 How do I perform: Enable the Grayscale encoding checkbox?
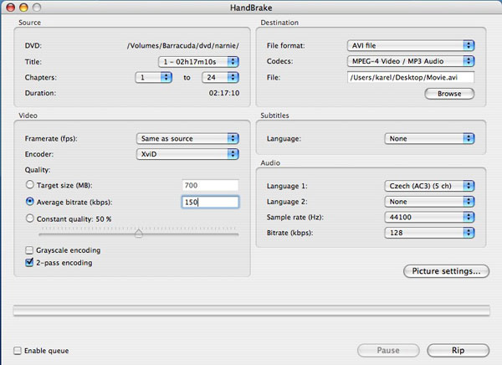29,250
